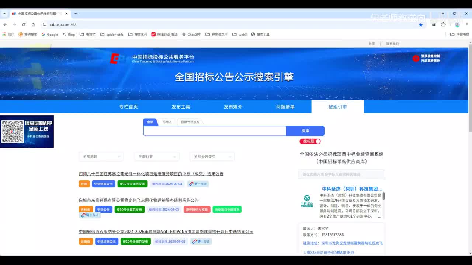The width and height of the screenshot is (472, 265).
Task: Select the 招标人 search scope tab
Action: 167,122
